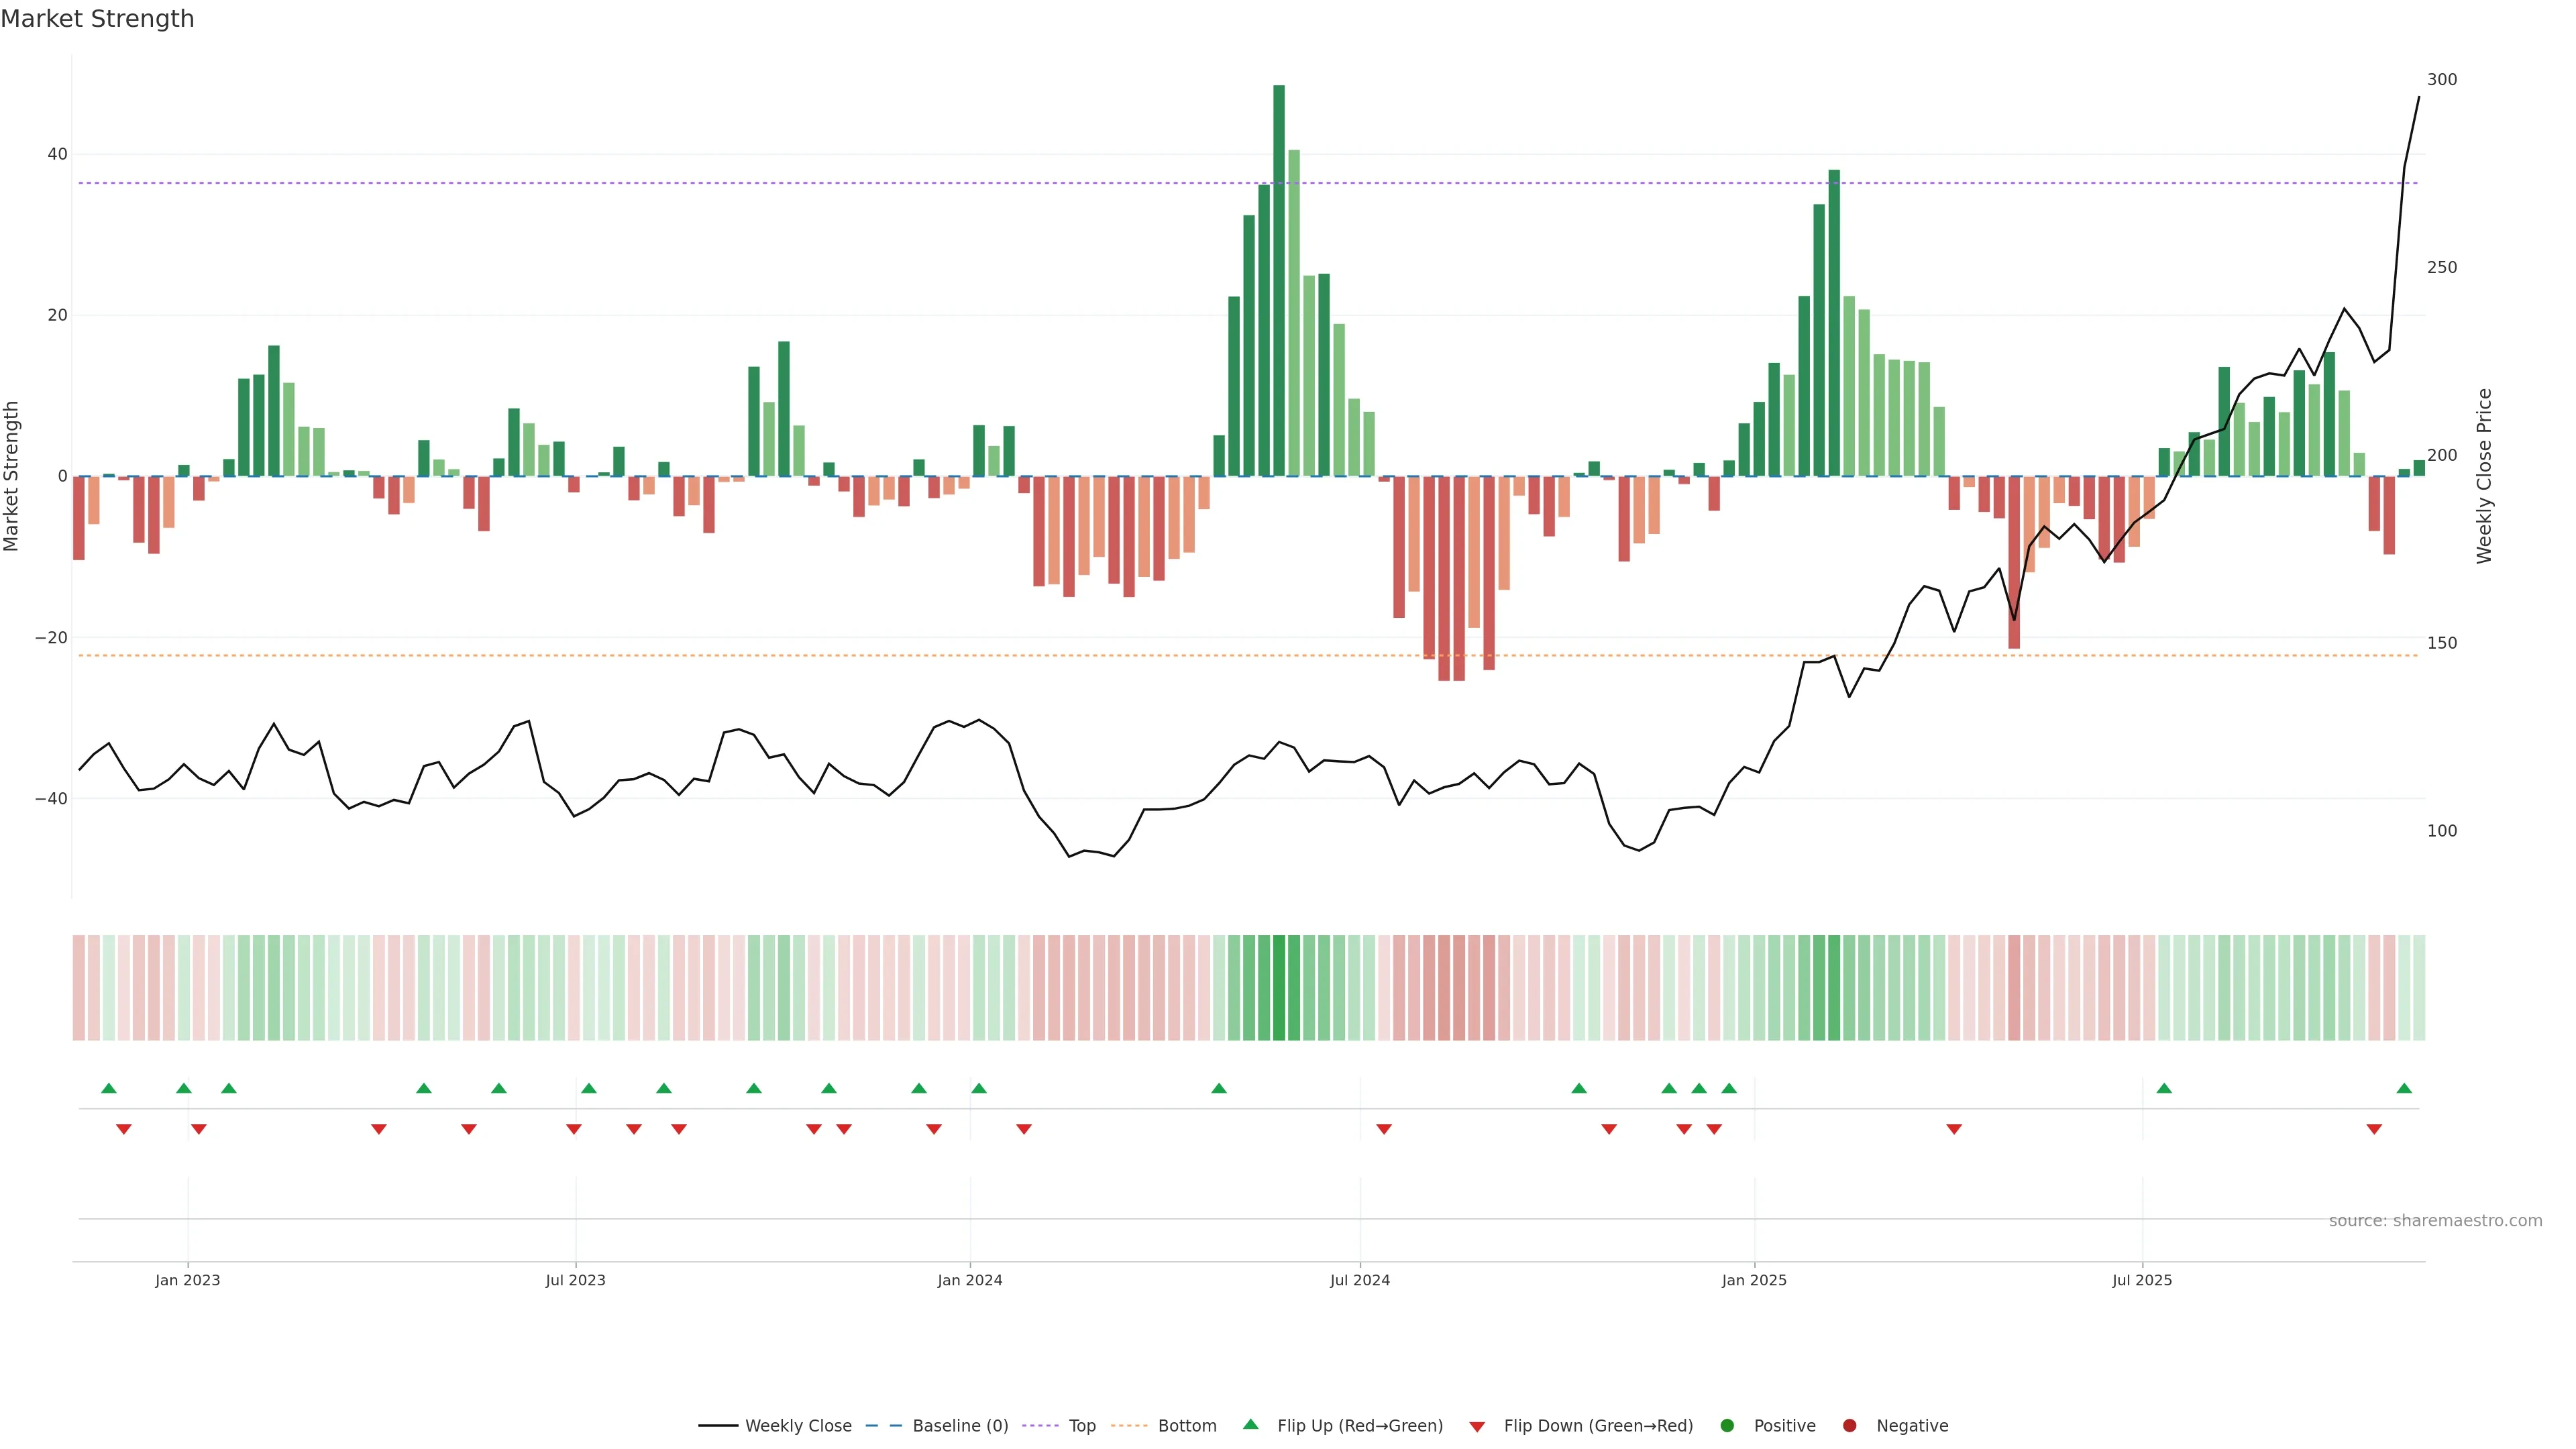
Task: Click the Bottom orange dotted legend icon
Action: point(1129,1426)
